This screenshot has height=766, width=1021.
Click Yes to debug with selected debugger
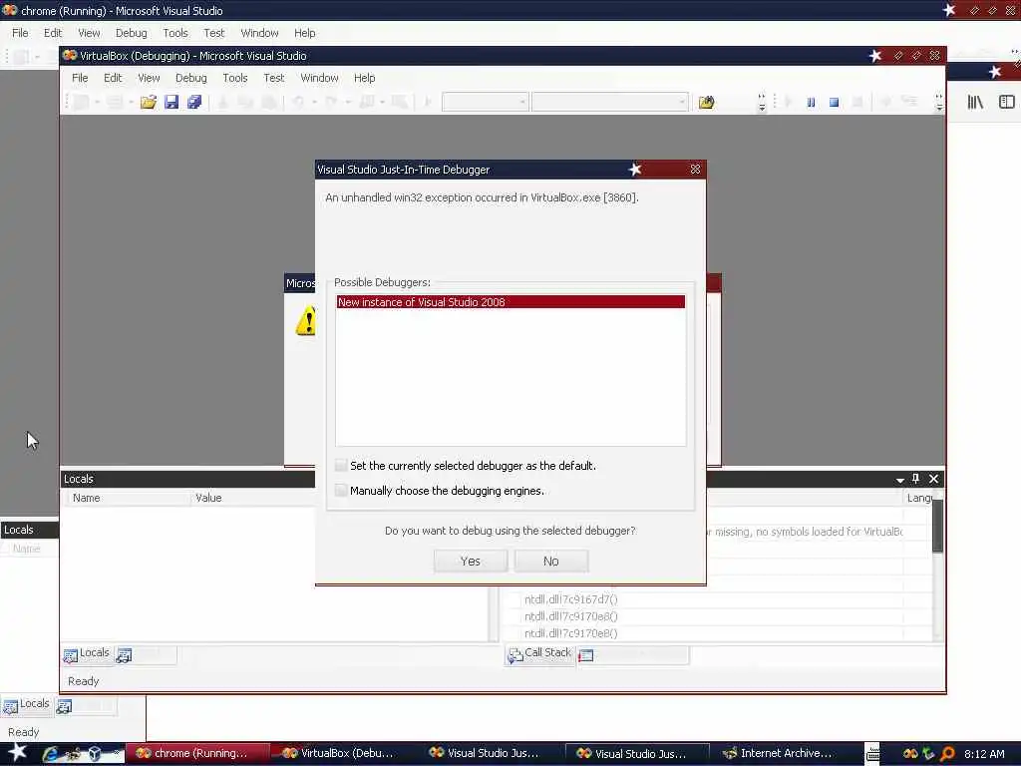point(471,561)
